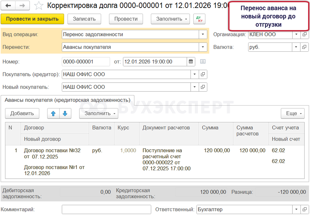
Task: Click Провести button
Action: pyautogui.click(x=126, y=19)
